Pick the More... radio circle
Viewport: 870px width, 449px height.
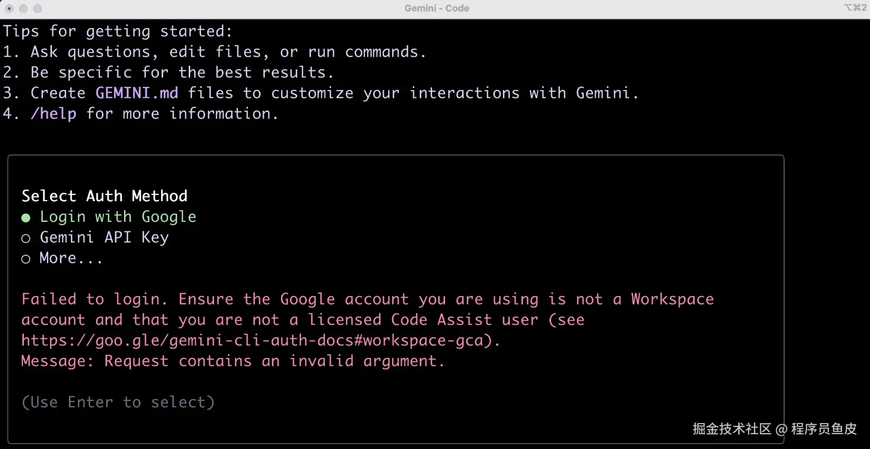tap(25, 259)
